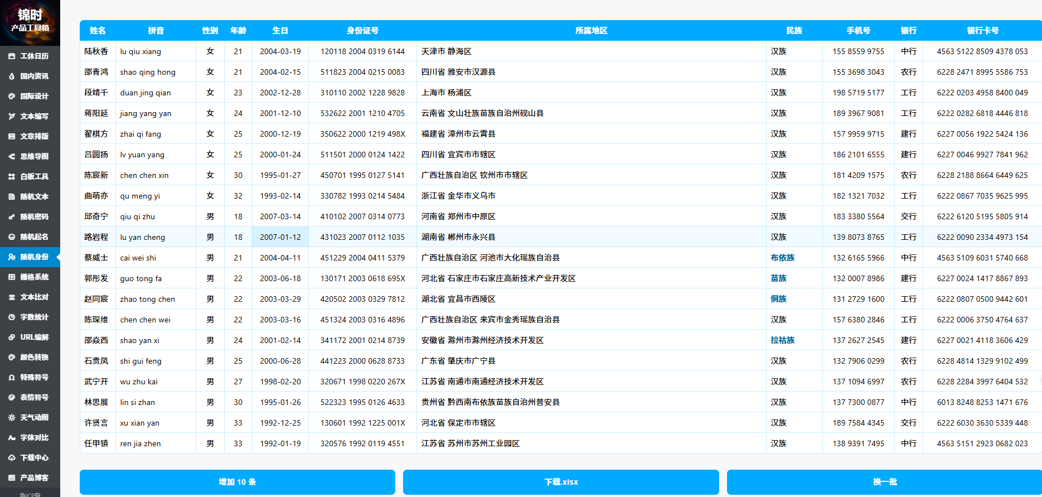Open 字数统计 word count icon
This screenshot has width=1042, height=497.
[12, 317]
